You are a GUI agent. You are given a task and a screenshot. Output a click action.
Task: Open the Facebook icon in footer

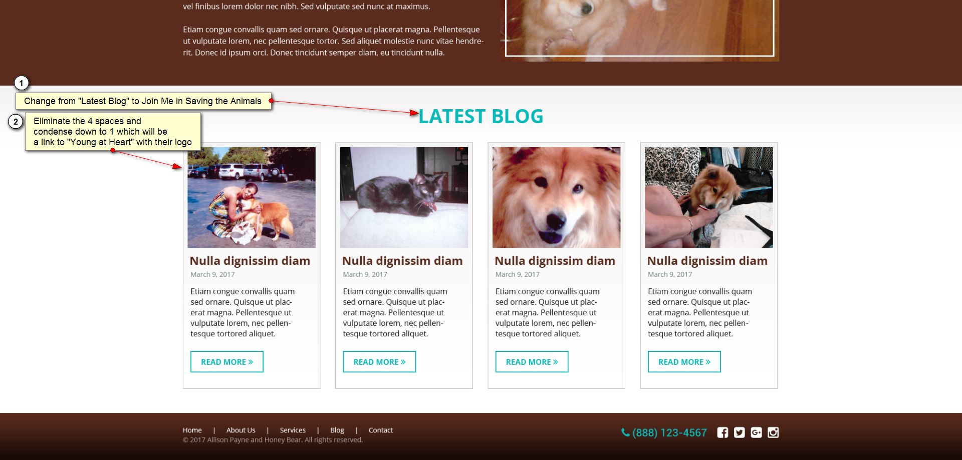723,432
